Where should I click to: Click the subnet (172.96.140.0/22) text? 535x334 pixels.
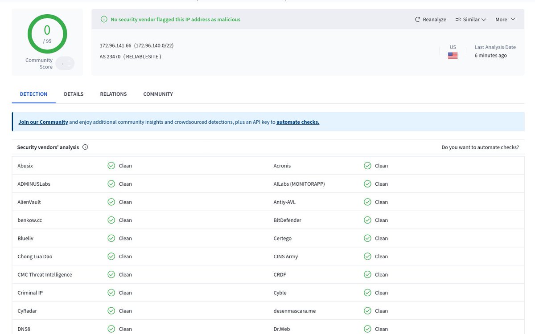154,45
